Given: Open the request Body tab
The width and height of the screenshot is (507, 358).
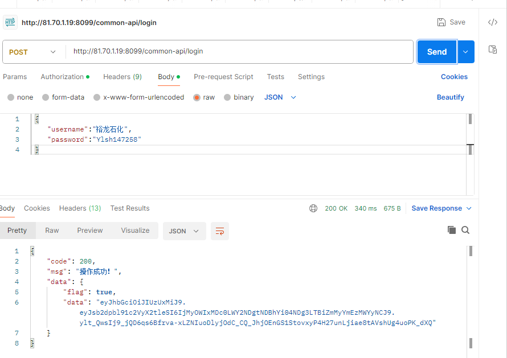Looking at the screenshot, I should tap(169, 77).
